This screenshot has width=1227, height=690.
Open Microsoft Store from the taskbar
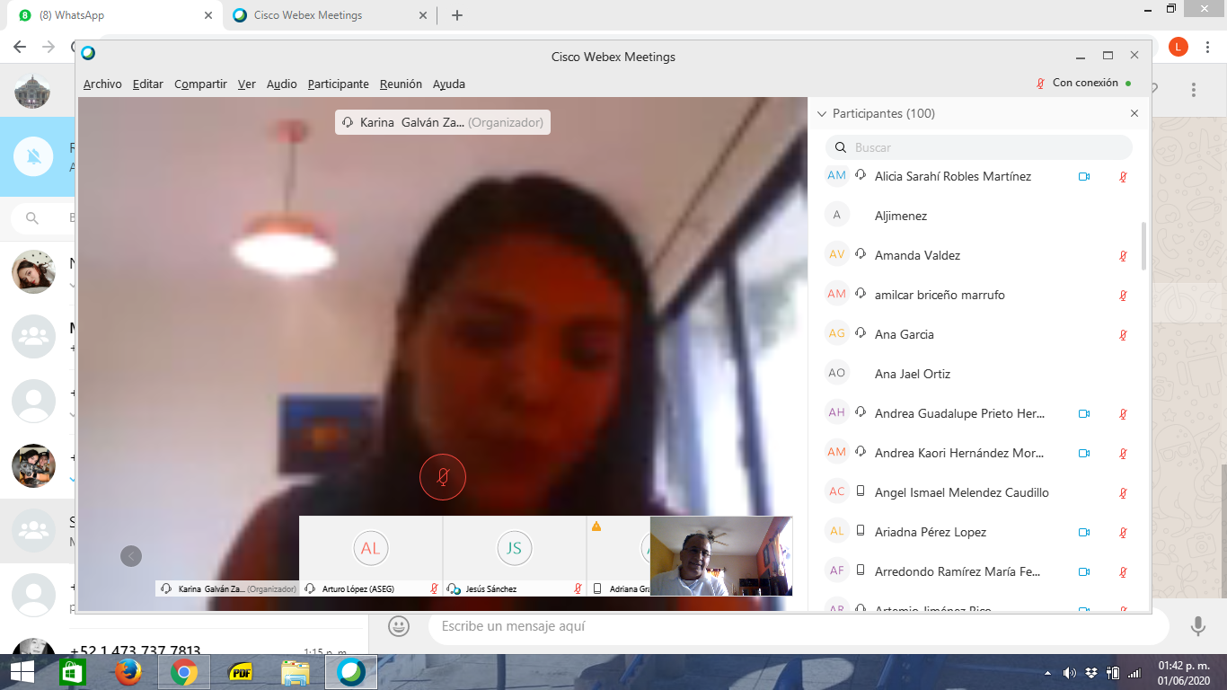[73, 672]
